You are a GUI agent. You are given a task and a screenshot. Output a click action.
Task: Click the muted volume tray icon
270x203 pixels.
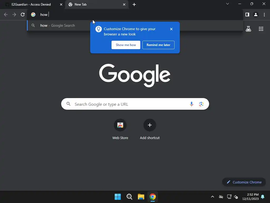(236, 197)
